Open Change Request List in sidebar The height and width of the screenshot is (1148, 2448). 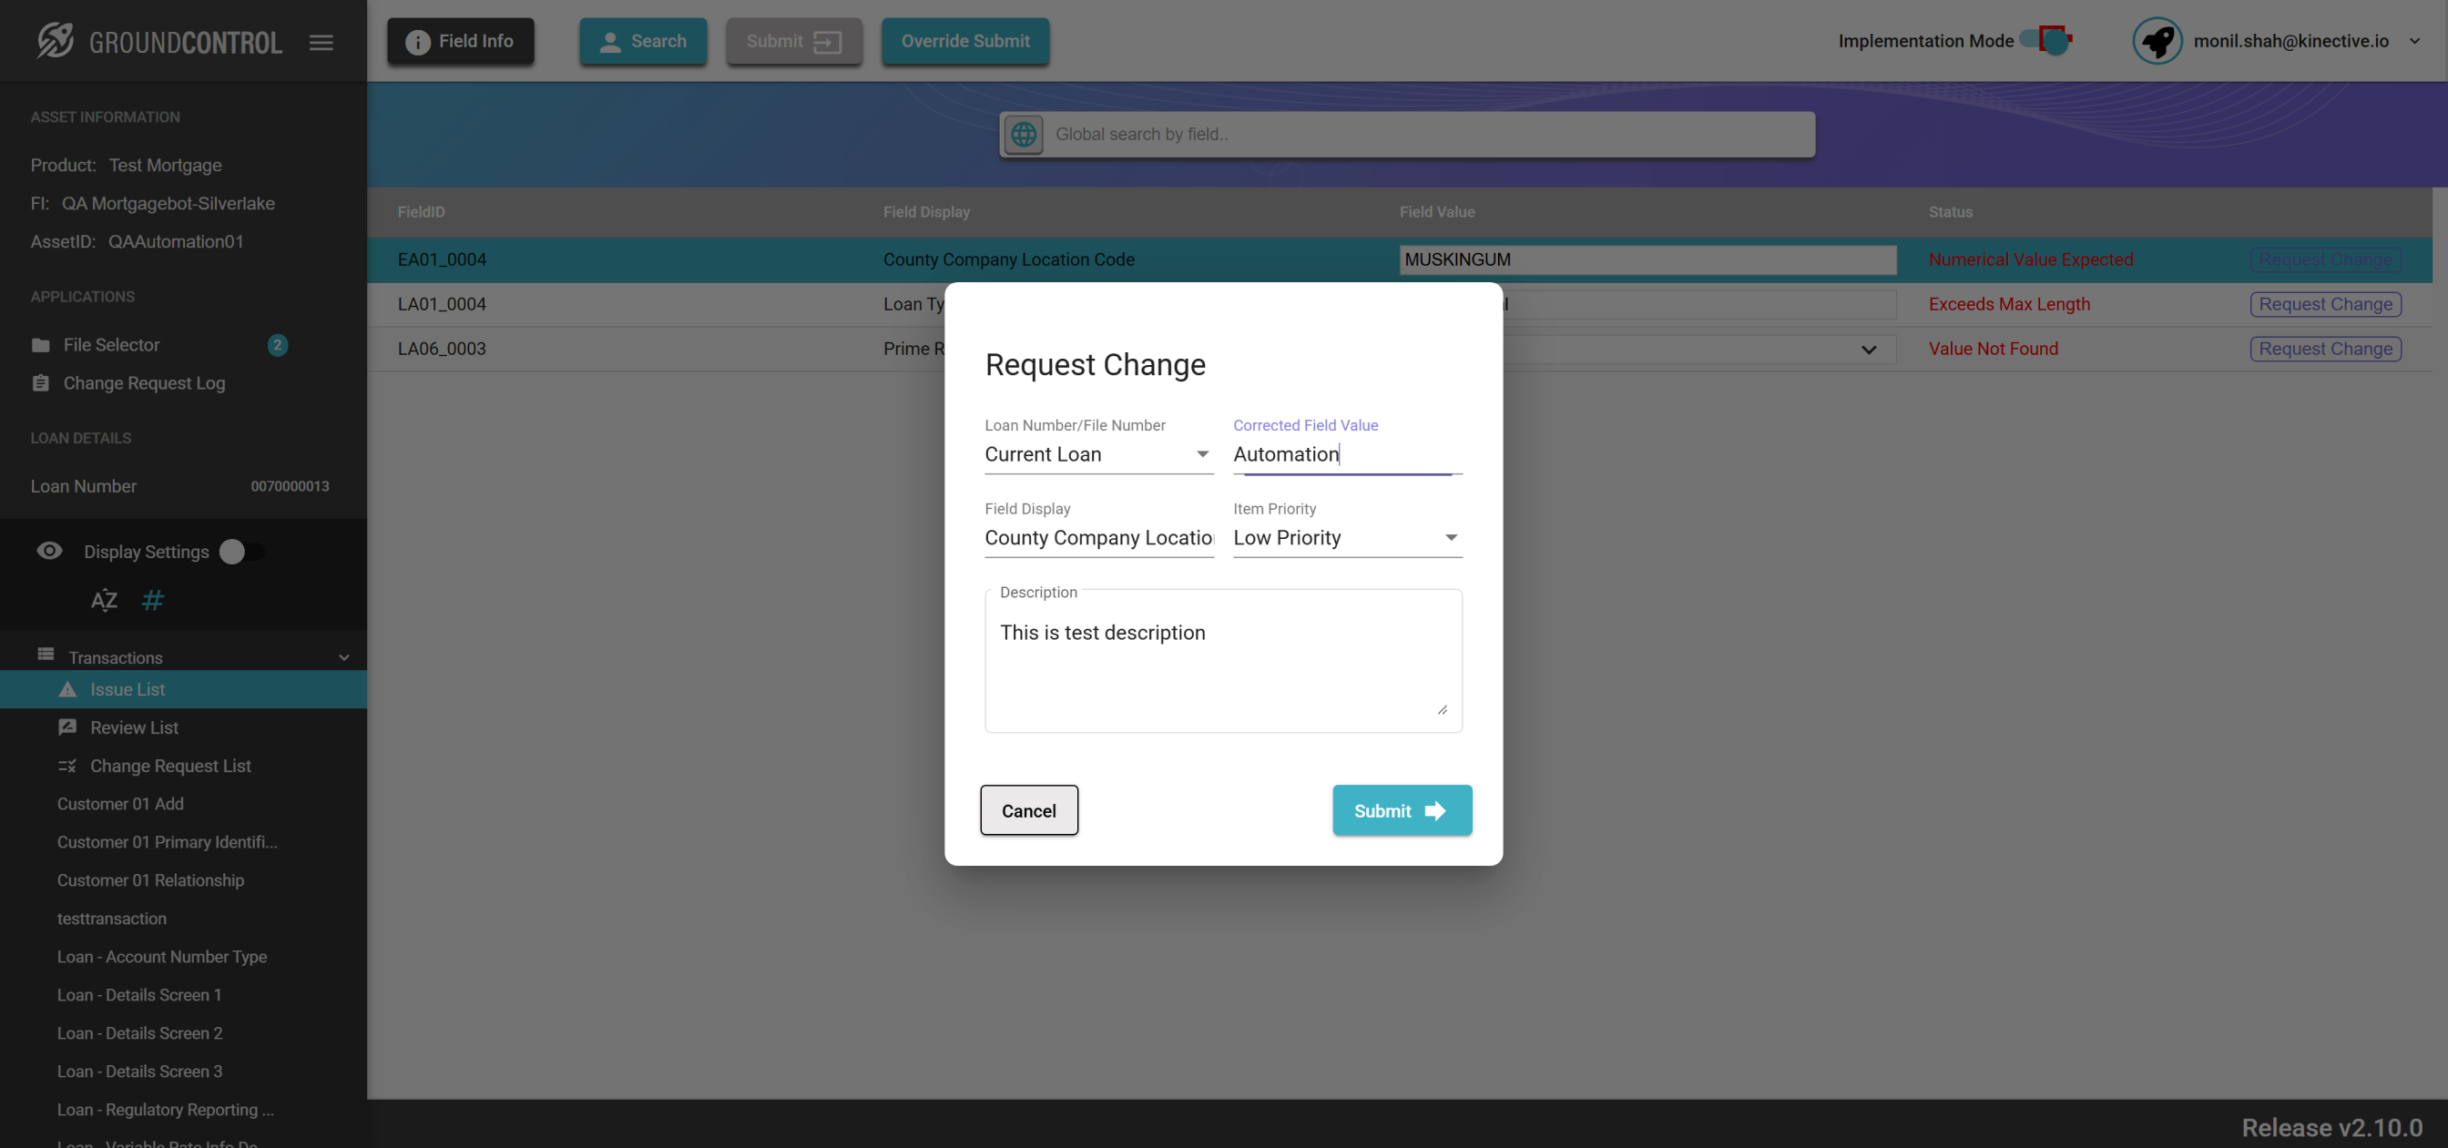coord(170,765)
